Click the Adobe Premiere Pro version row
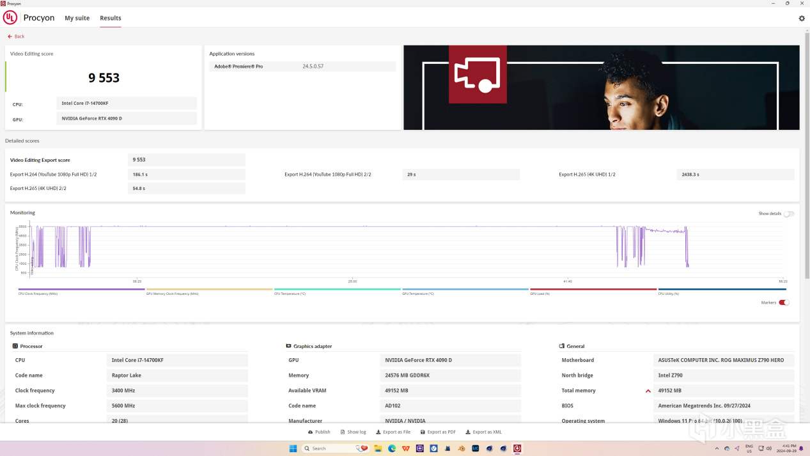810x456 pixels. [302, 67]
